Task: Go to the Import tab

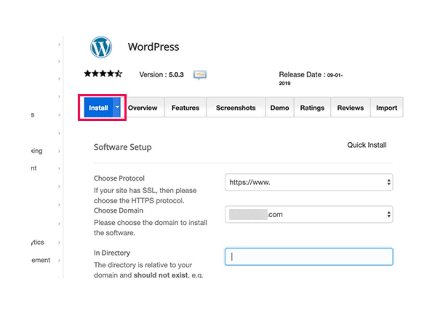Action: (x=387, y=108)
